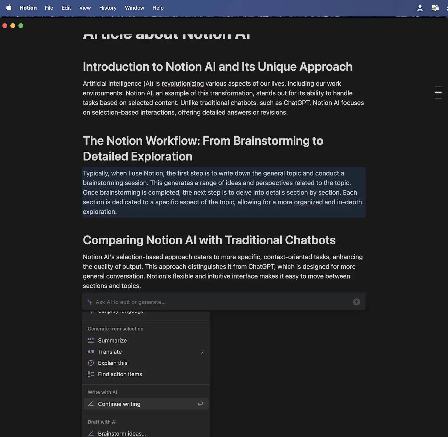Click the green fullscreen window button
Image resolution: width=448 pixels, height=437 pixels.
pos(21,26)
